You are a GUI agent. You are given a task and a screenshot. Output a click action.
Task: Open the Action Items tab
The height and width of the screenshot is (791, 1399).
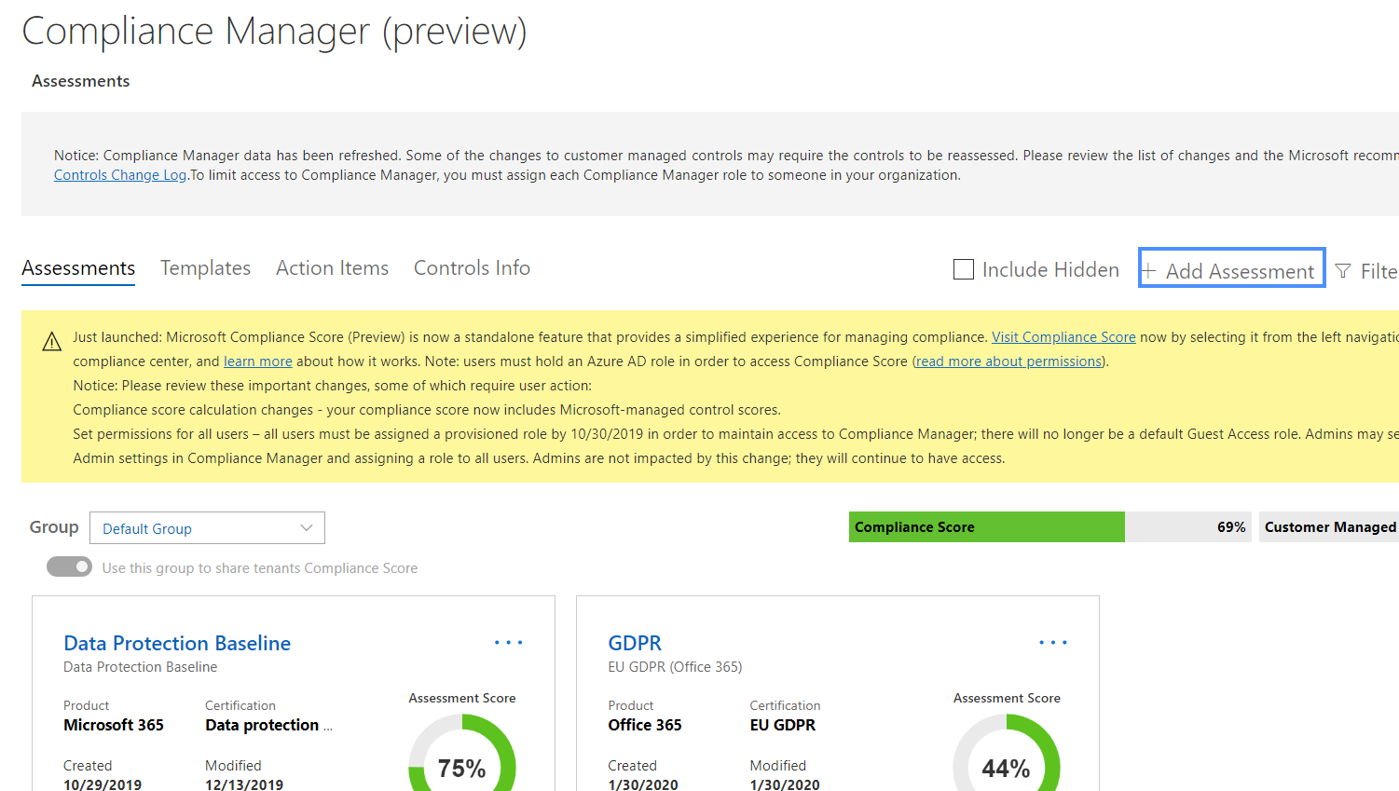point(332,268)
